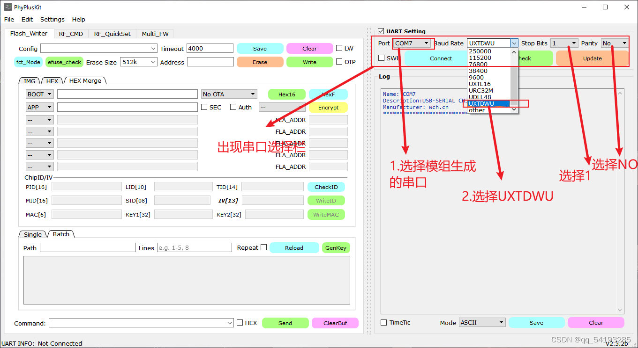Click the green Send button
638x348 pixels.
285,323
